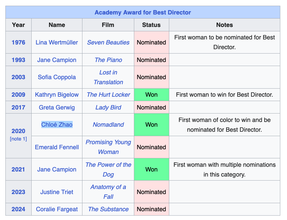Screen dimensions: 287x220
Task: Click the 1976 year link
Action: (18, 42)
